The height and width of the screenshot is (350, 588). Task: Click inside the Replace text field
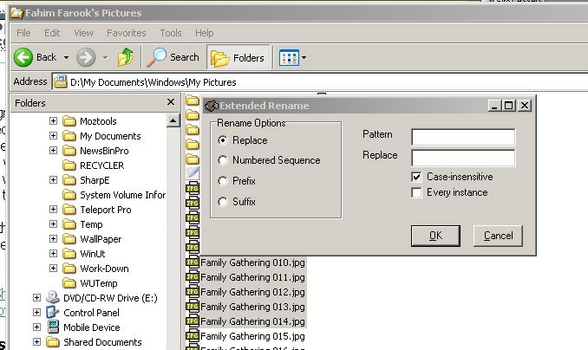(x=463, y=159)
